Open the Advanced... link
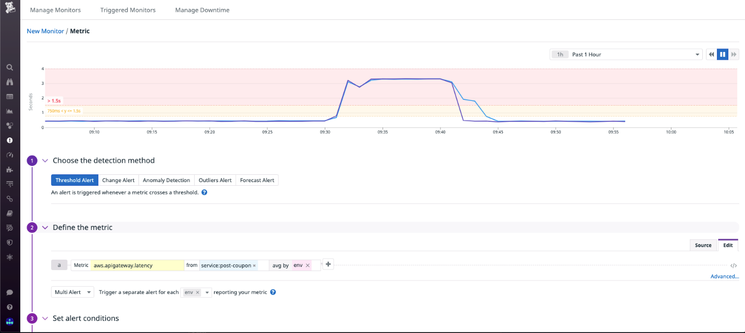 coord(724,276)
